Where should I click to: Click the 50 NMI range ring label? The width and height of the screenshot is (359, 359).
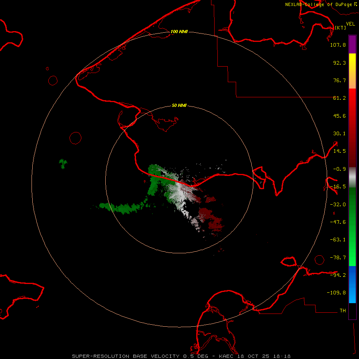179,106
